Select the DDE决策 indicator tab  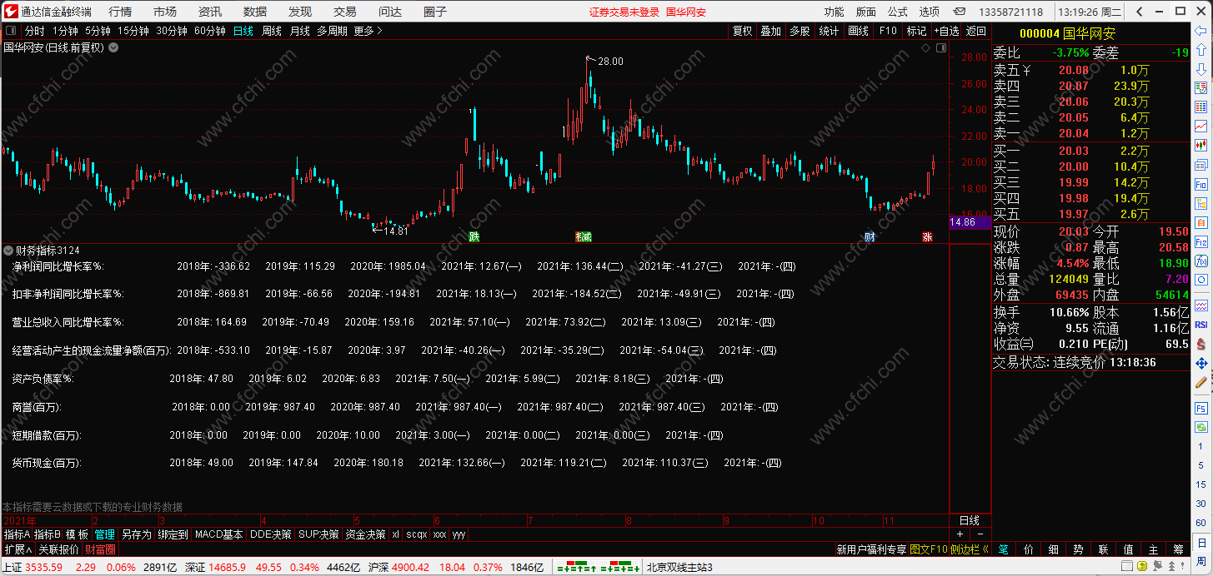[271, 534]
